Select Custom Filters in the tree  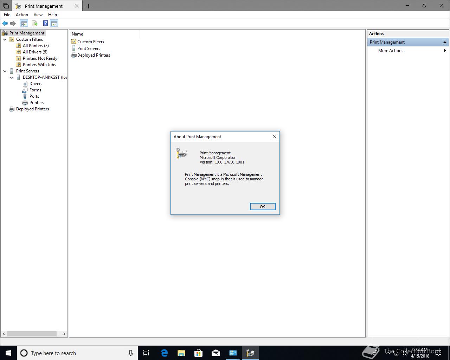click(x=30, y=39)
